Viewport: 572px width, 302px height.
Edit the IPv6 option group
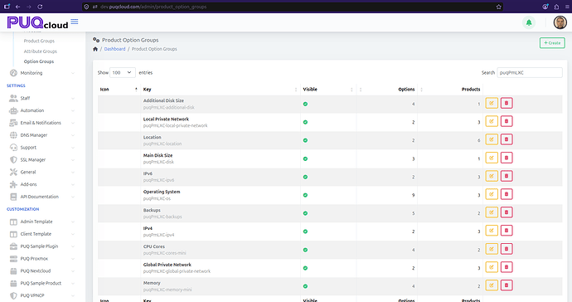click(492, 176)
